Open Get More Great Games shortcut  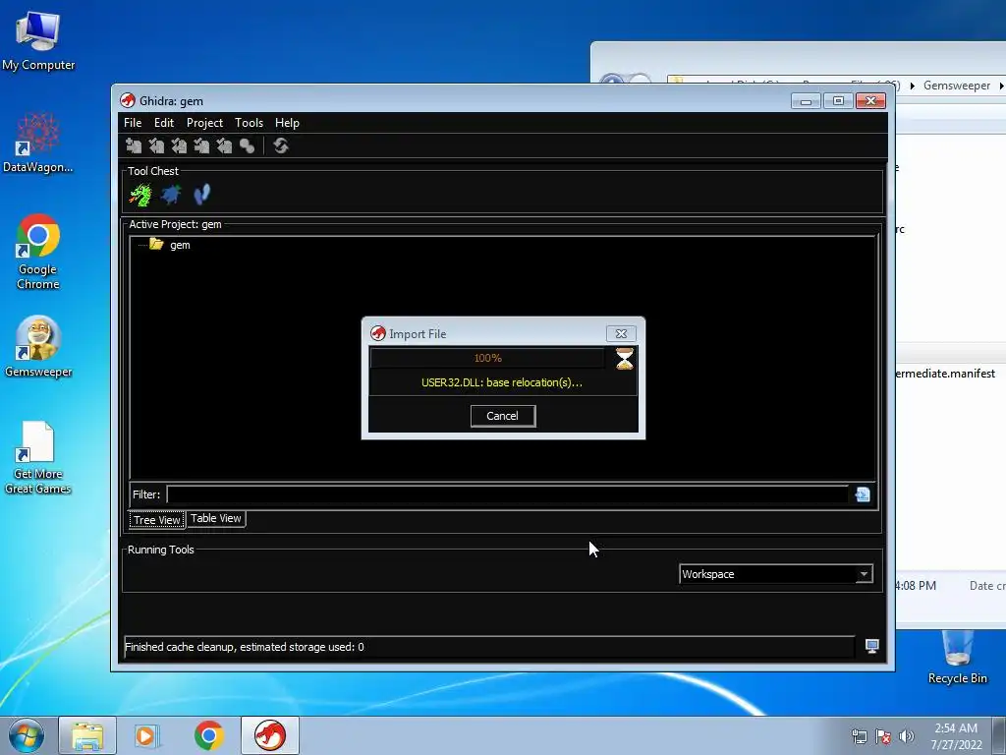tap(38, 458)
